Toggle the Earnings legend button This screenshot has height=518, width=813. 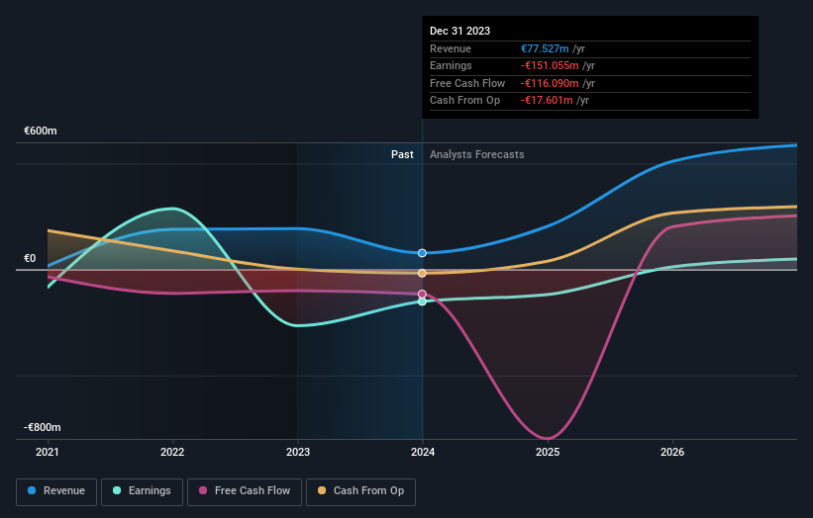pyautogui.click(x=142, y=491)
